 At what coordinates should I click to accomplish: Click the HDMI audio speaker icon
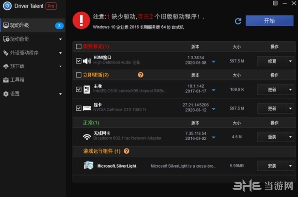tap(87, 61)
